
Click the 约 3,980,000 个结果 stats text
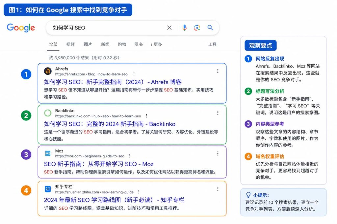(84, 58)
